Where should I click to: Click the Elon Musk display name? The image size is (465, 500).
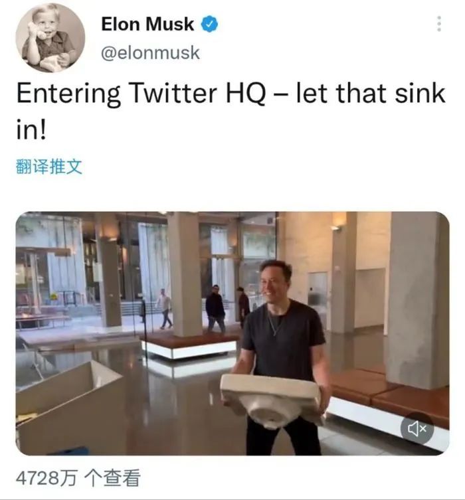[x=147, y=24]
